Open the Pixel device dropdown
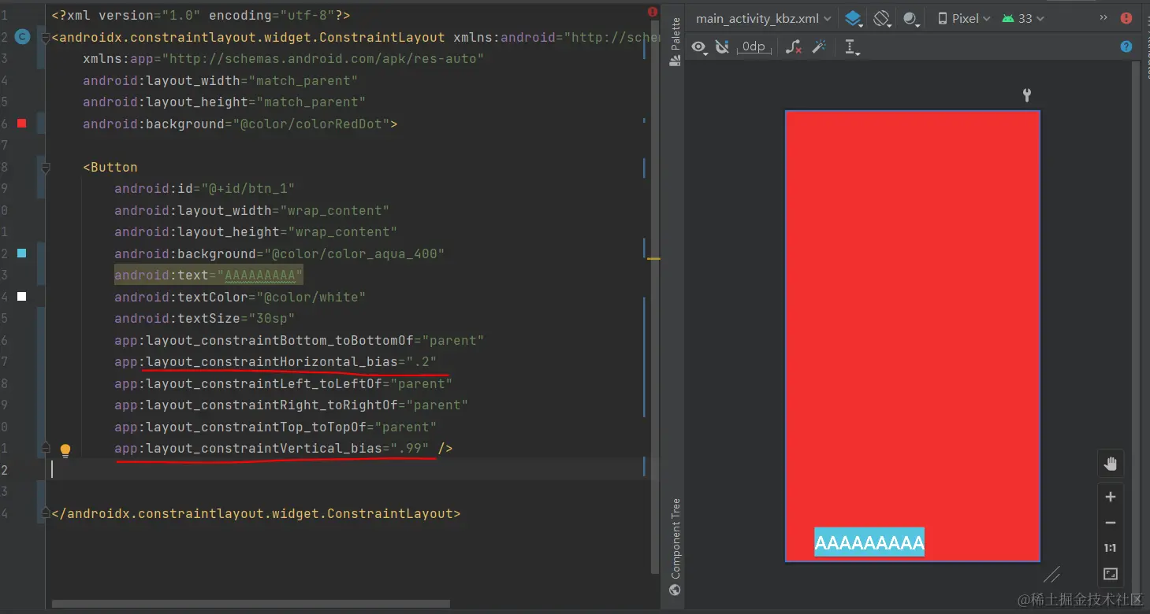 963,18
